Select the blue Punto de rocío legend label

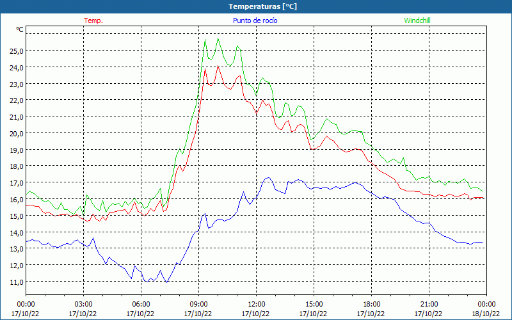click(x=255, y=20)
